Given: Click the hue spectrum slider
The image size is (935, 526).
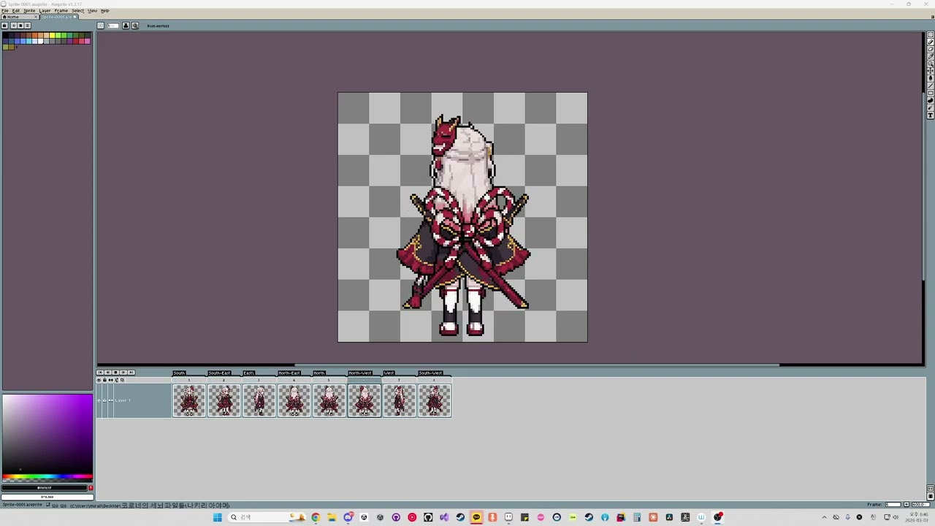Looking at the screenshot, I should 47,477.
